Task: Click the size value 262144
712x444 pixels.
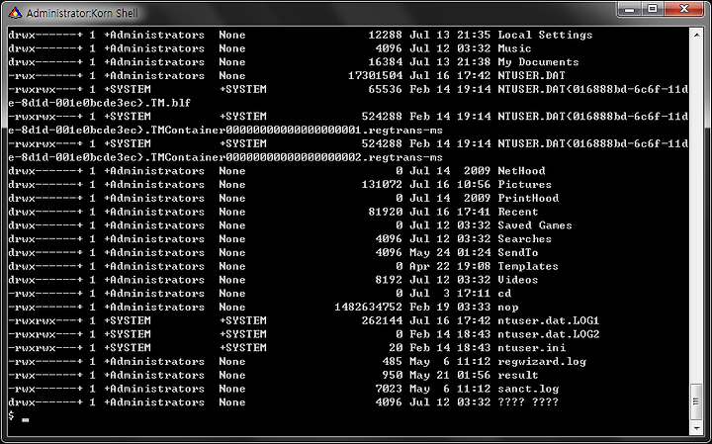Action: (x=382, y=321)
